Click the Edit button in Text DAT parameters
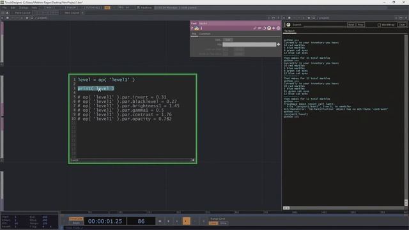Screen dimensions: 409x230 228,40
